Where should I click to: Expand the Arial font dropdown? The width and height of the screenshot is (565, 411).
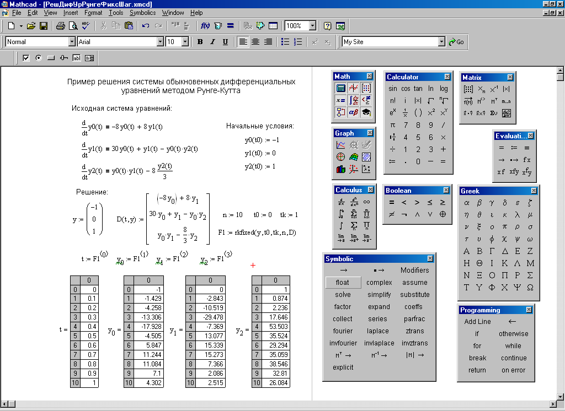[161, 42]
